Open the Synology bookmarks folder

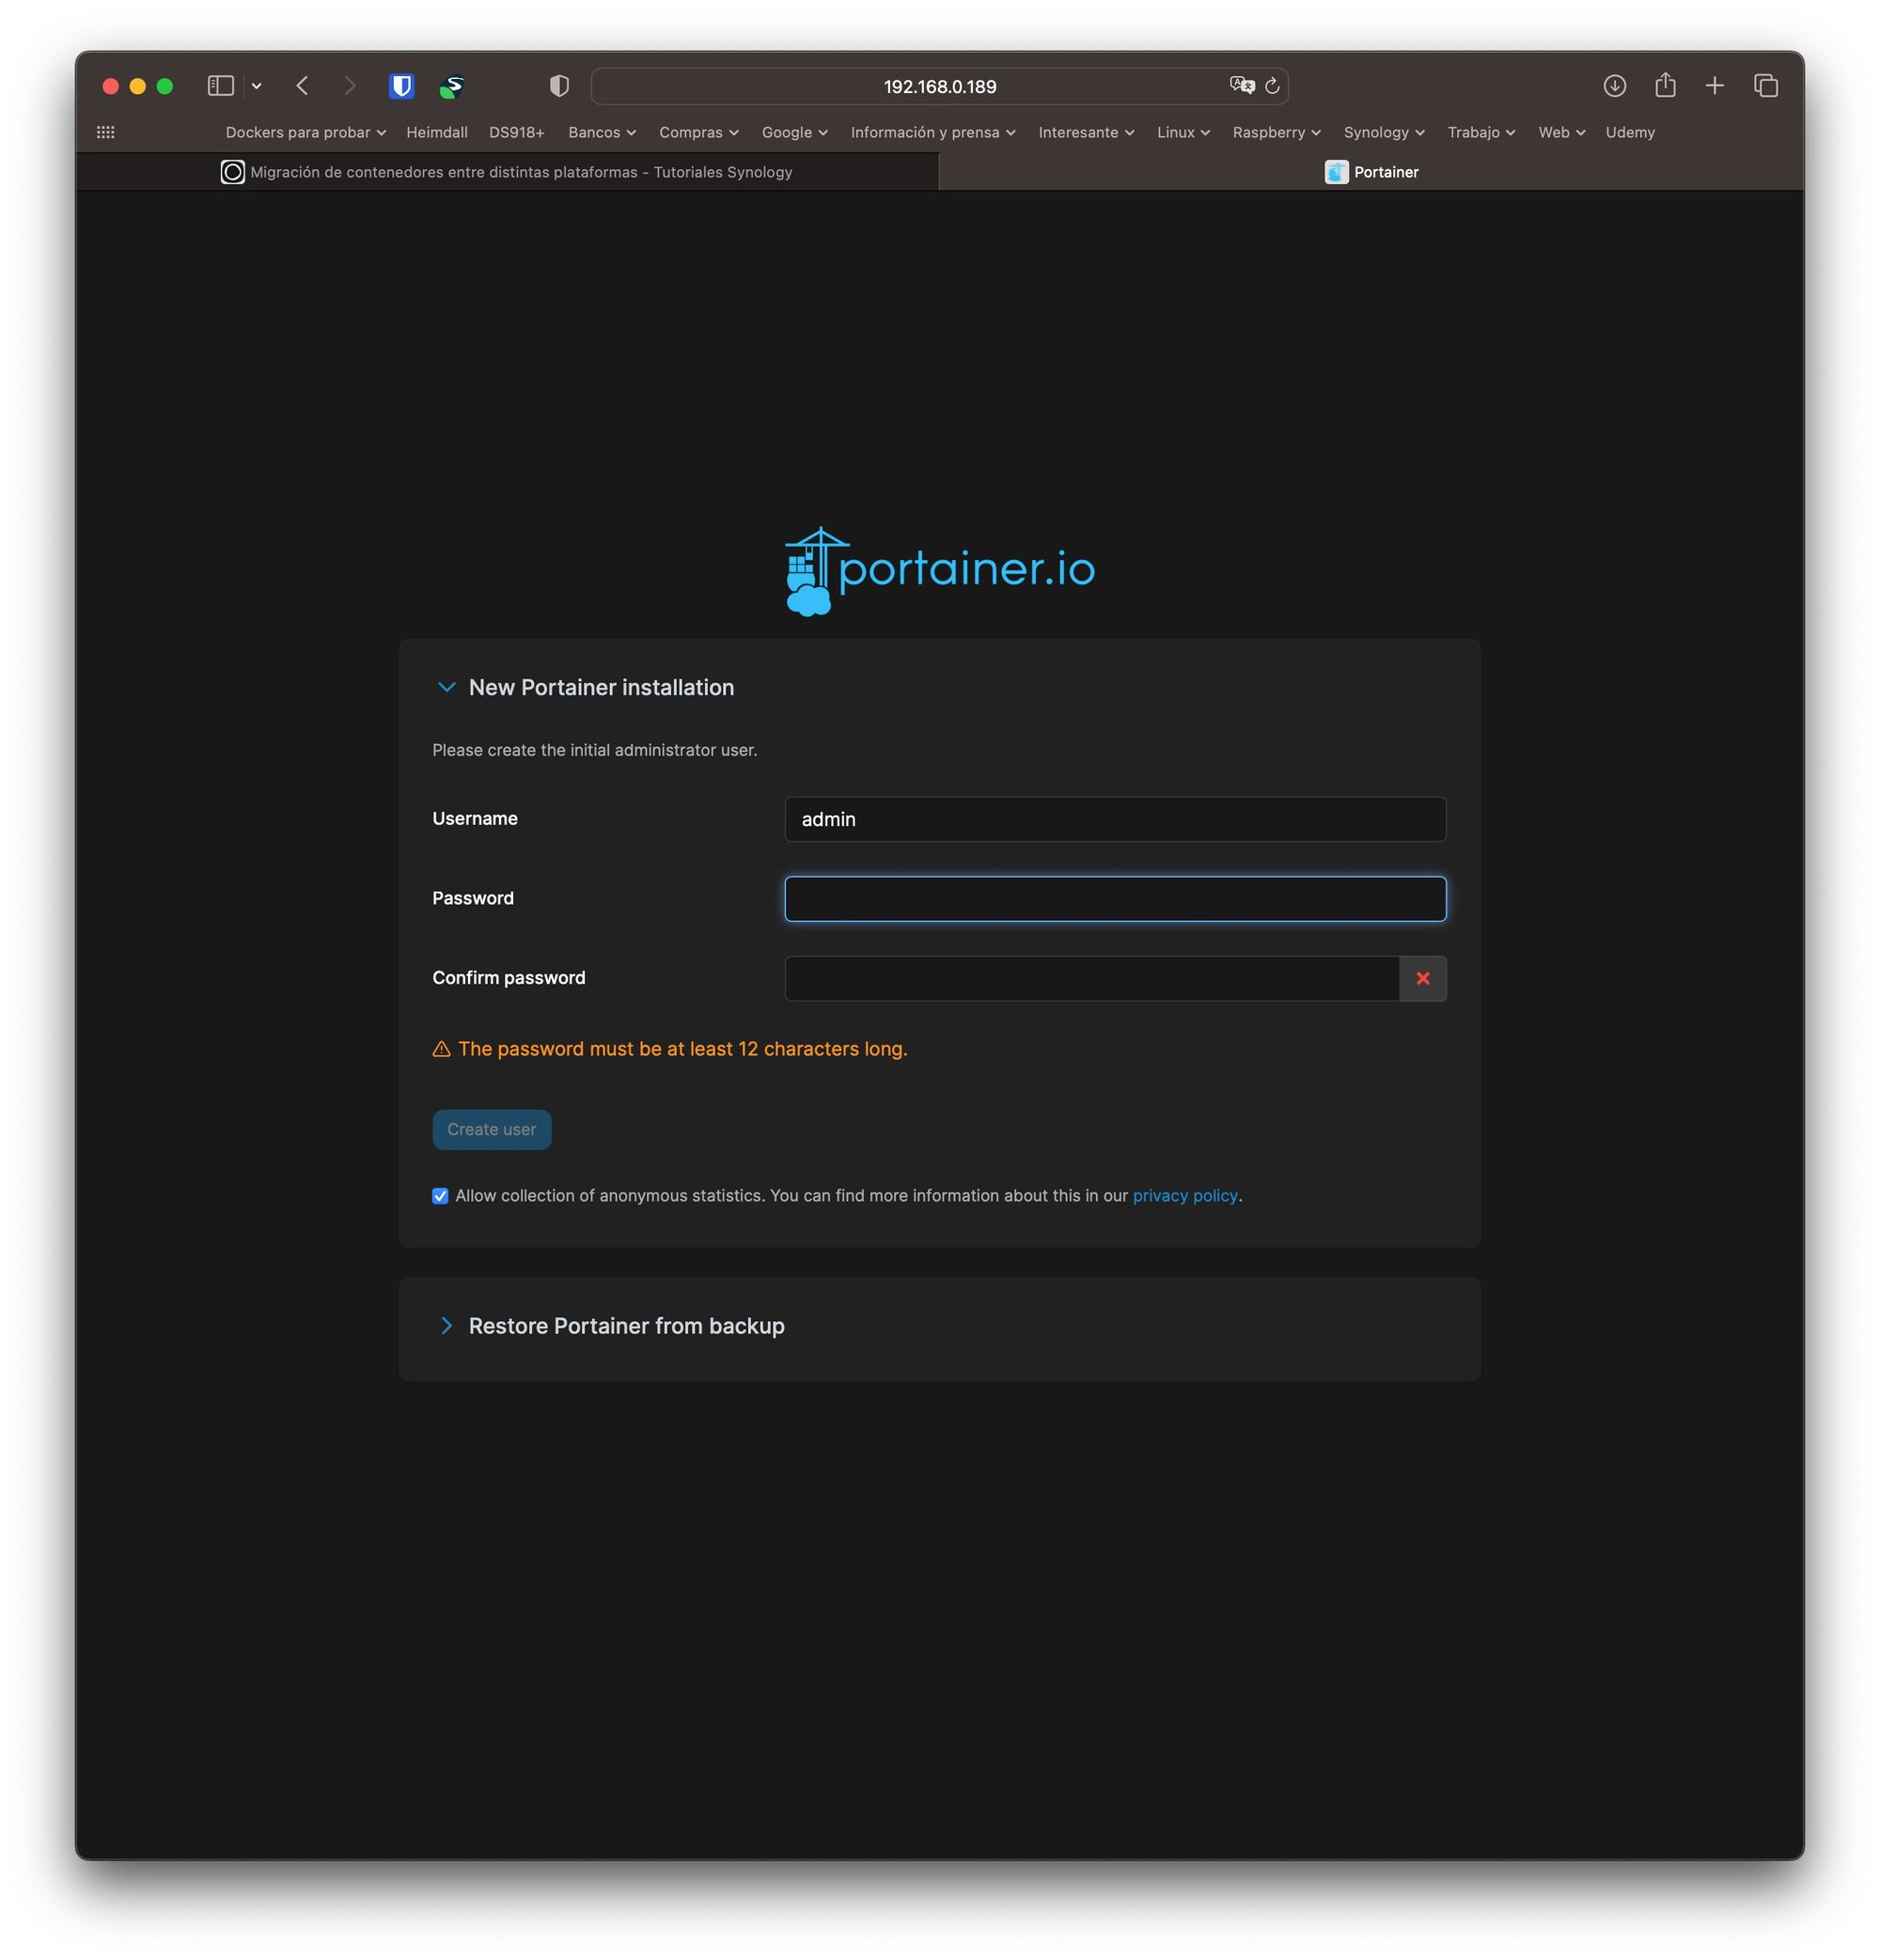[1383, 132]
